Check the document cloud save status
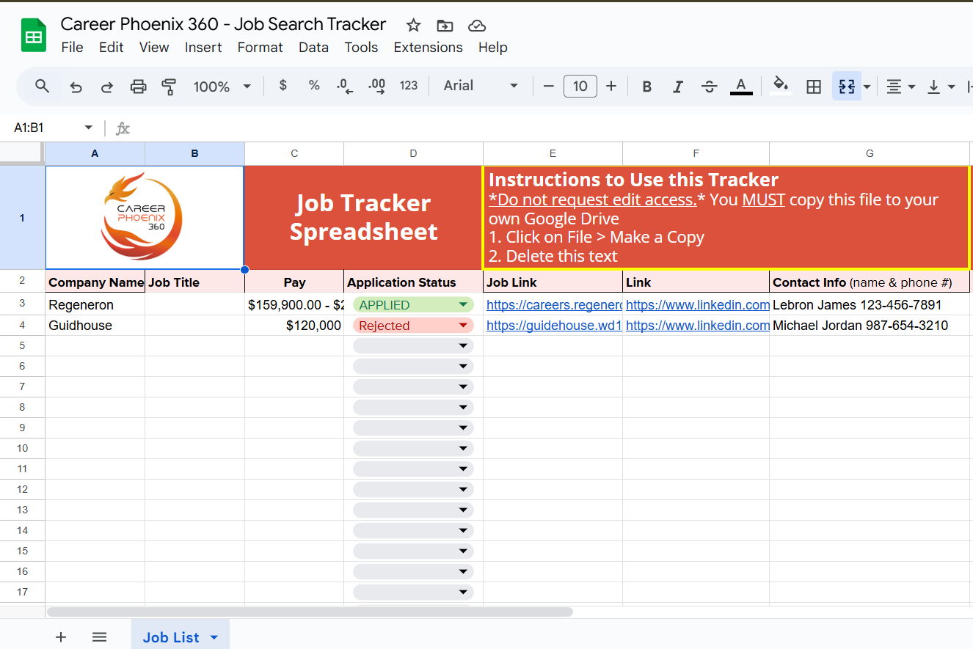The width and height of the screenshot is (973, 649). click(x=476, y=25)
